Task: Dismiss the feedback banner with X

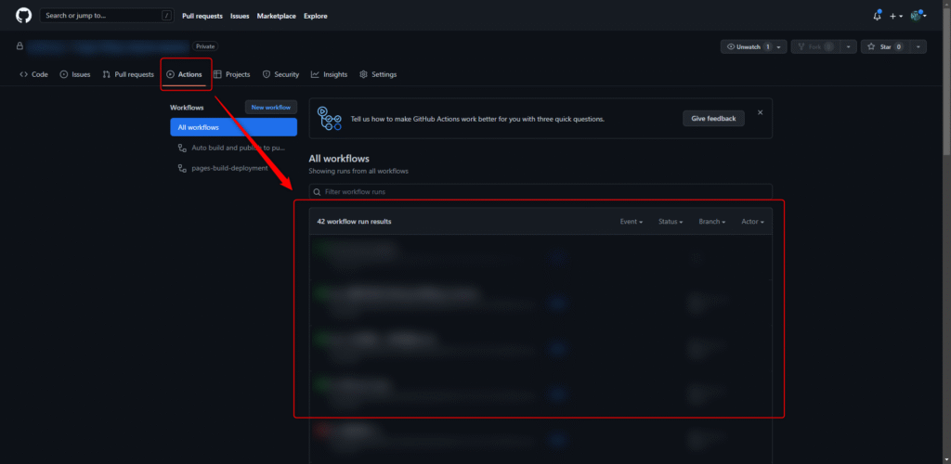Action: pyautogui.click(x=760, y=112)
